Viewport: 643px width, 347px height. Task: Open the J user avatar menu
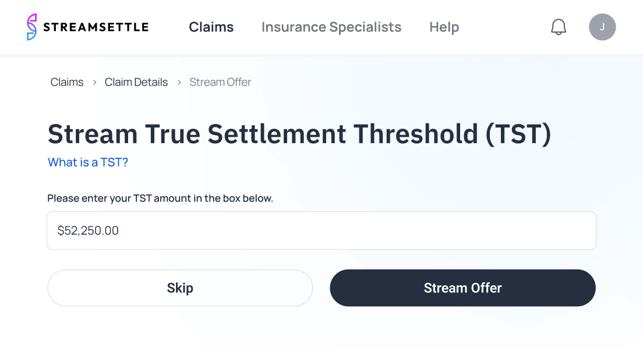coord(602,27)
